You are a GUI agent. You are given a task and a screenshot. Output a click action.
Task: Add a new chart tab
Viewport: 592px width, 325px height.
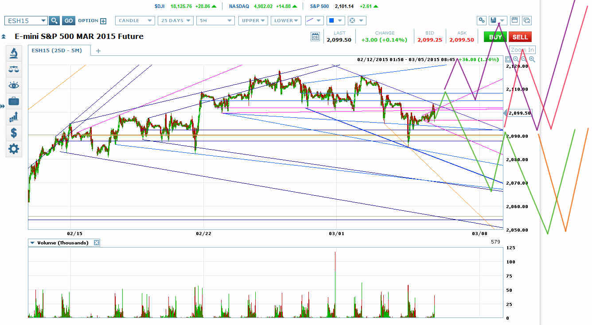click(x=98, y=51)
